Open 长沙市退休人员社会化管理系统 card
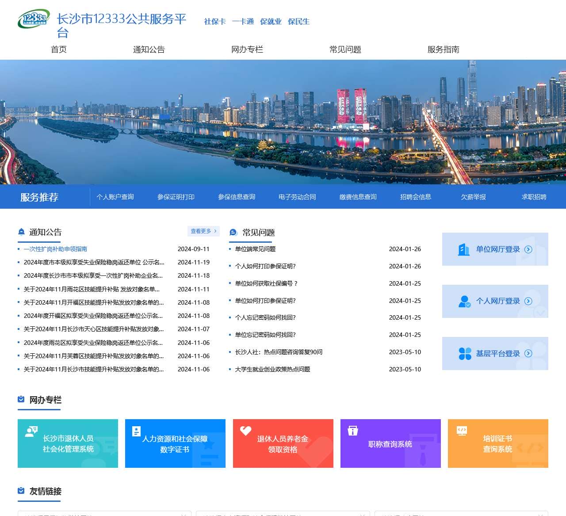 [68, 443]
